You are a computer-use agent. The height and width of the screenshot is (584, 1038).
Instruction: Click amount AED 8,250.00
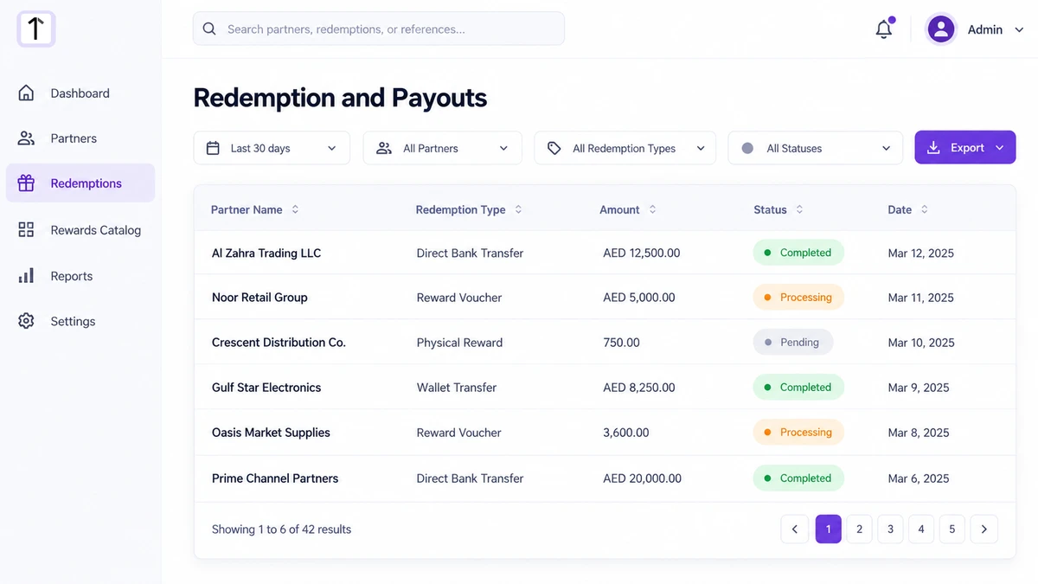pyautogui.click(x=639, y=388)
